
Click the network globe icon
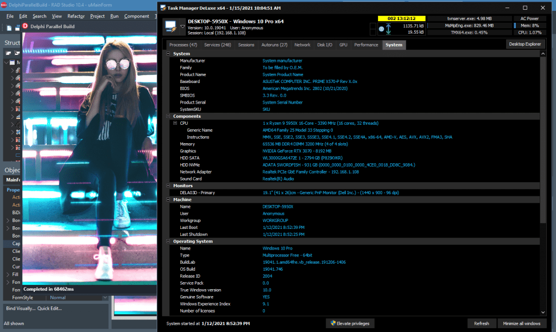pos(381,29)
